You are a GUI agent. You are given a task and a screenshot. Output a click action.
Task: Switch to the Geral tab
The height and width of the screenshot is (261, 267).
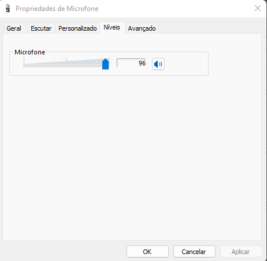pos(14,28)
